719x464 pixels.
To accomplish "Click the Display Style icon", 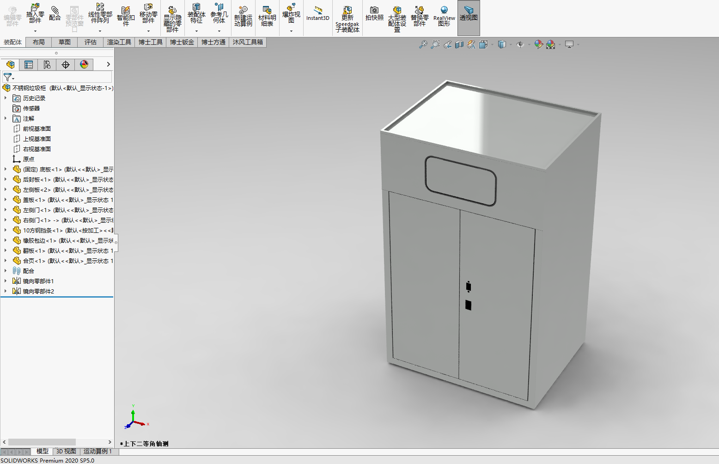I will point(502,44).
